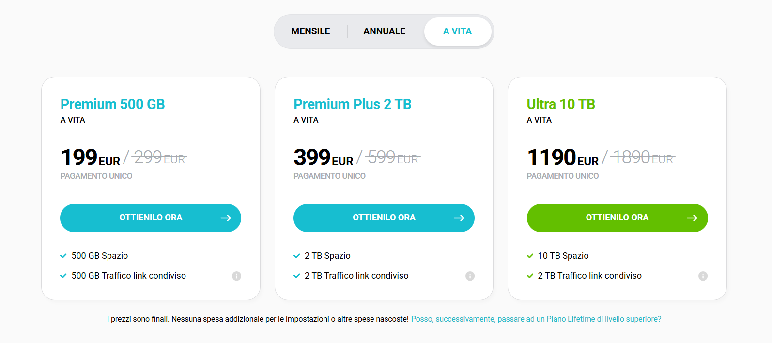Click green Ottienilo Ora for Ultra 10 TB
The height and width of the screenshot is (343, 772).
[x=617, y=218]
